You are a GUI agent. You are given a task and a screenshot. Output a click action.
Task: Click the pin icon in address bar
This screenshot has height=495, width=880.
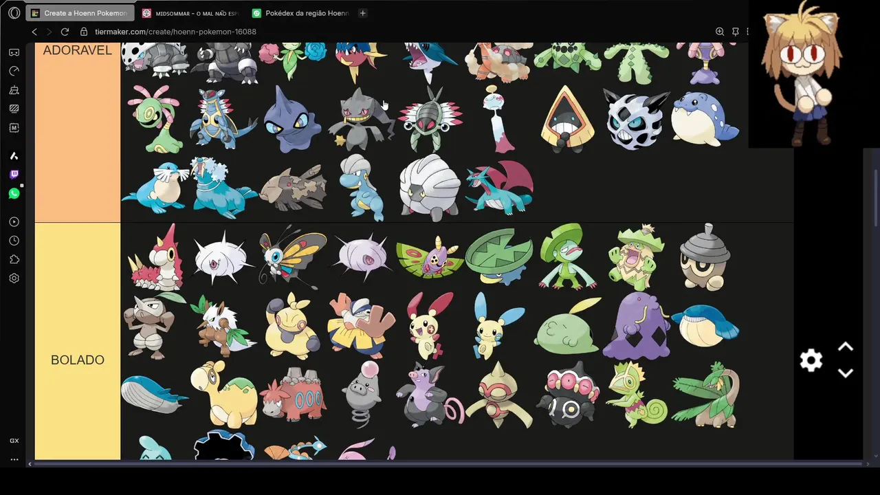point(736,32)
